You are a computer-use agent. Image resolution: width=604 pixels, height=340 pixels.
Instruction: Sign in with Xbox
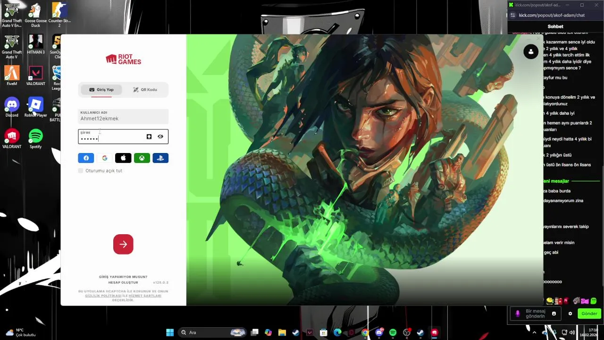point(142,158)
